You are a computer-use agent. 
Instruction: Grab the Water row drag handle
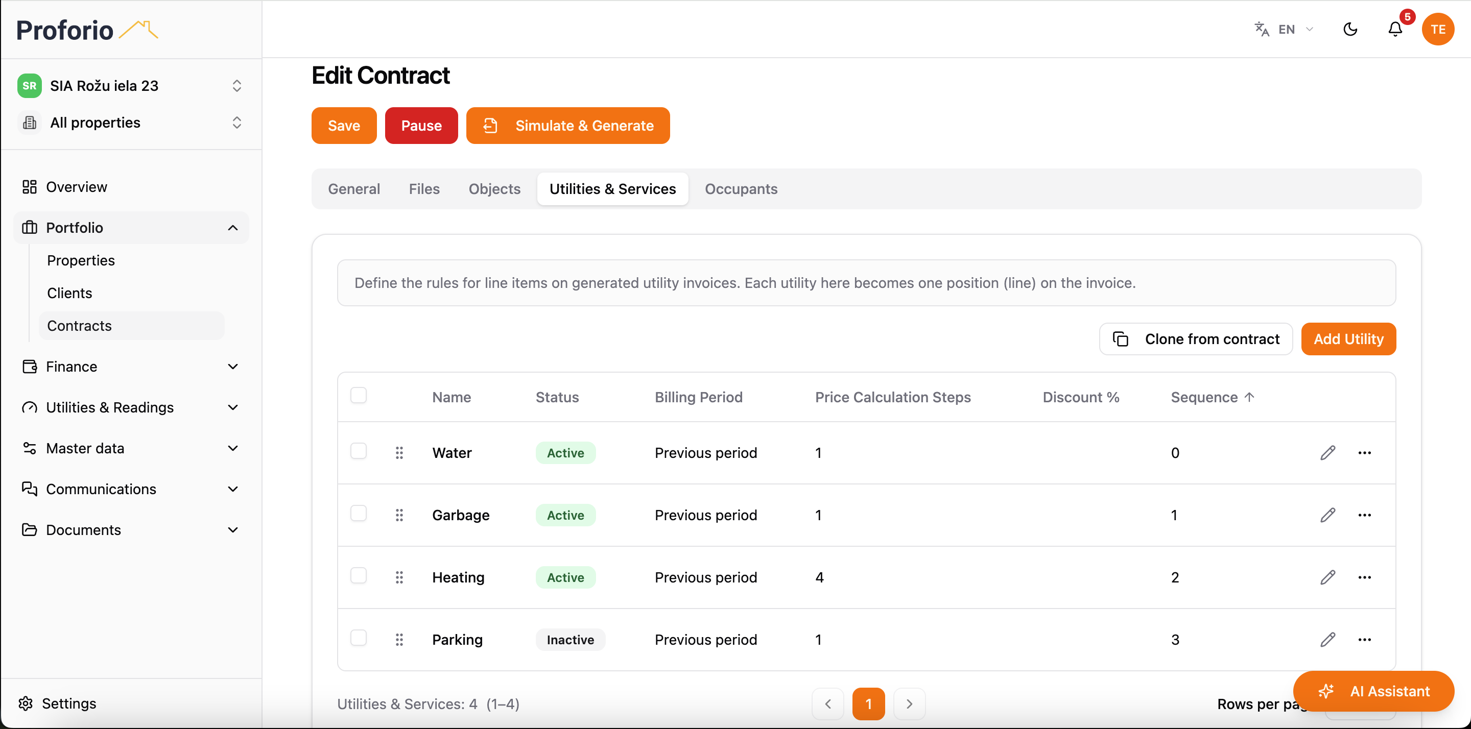coord(399,453)
